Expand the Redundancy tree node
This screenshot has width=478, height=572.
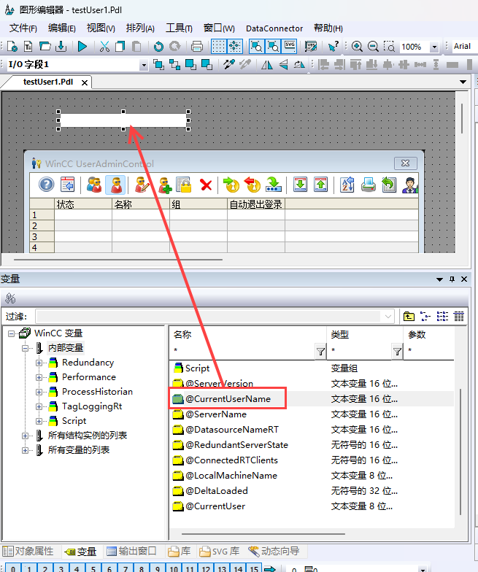(x=39, y=363)
